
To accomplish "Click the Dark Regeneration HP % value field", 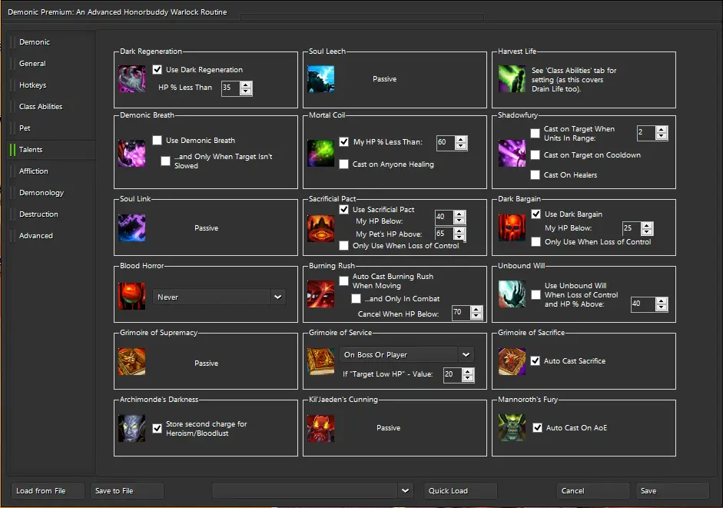I will coord(230,88).
